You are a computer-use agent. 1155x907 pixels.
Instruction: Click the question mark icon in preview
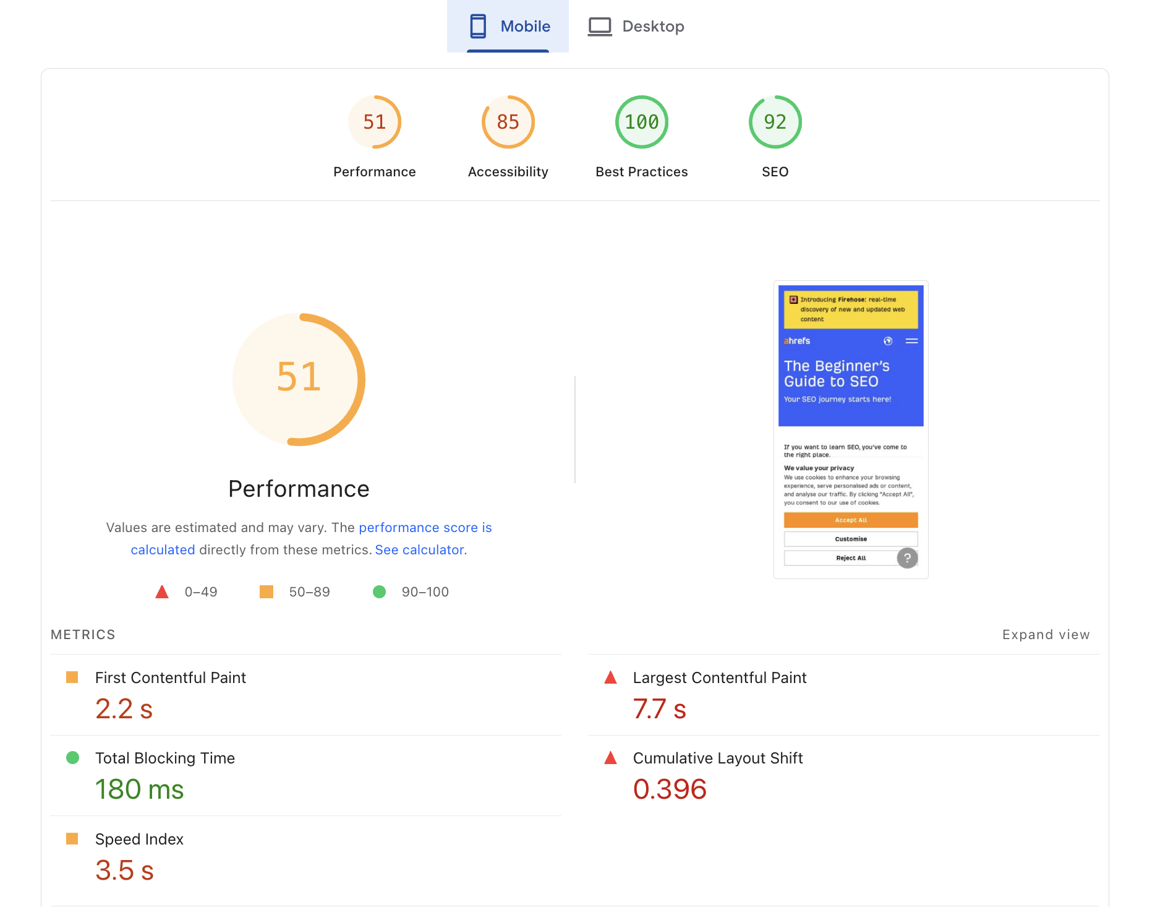(x=907, y=557)
